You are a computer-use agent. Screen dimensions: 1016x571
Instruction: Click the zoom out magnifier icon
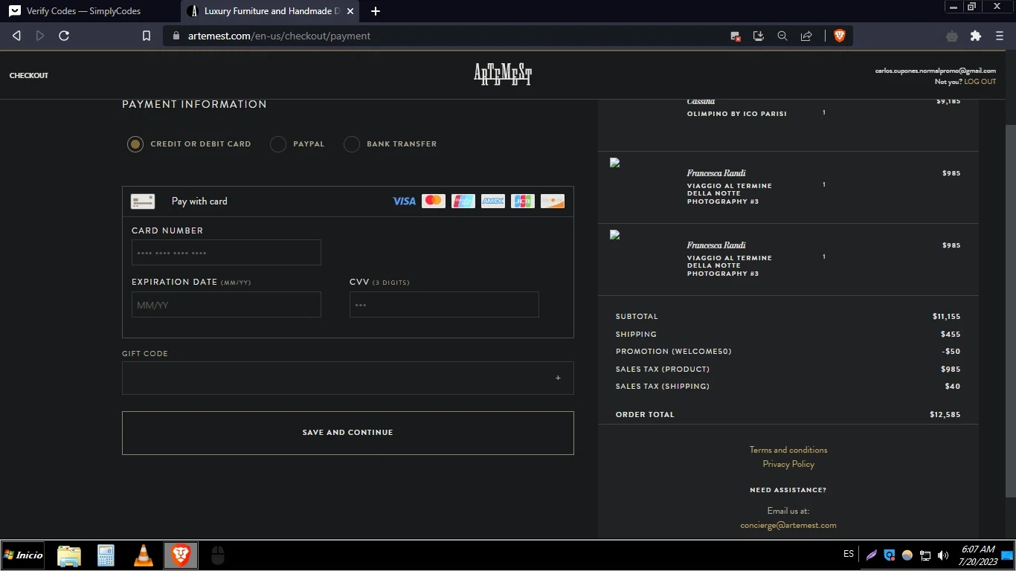pos(782,36)
